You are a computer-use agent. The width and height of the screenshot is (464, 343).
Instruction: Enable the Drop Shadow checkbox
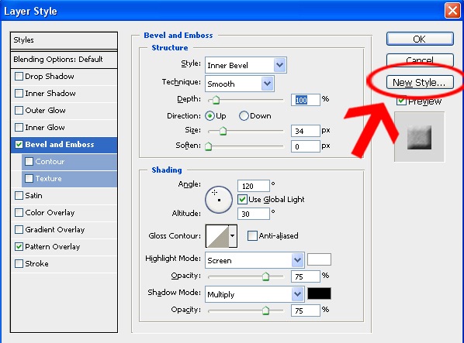coord(19,77)
